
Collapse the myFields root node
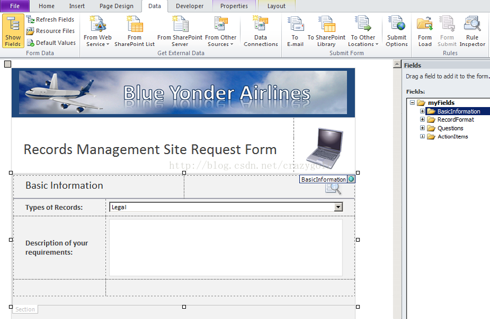(x=412, y=103)
